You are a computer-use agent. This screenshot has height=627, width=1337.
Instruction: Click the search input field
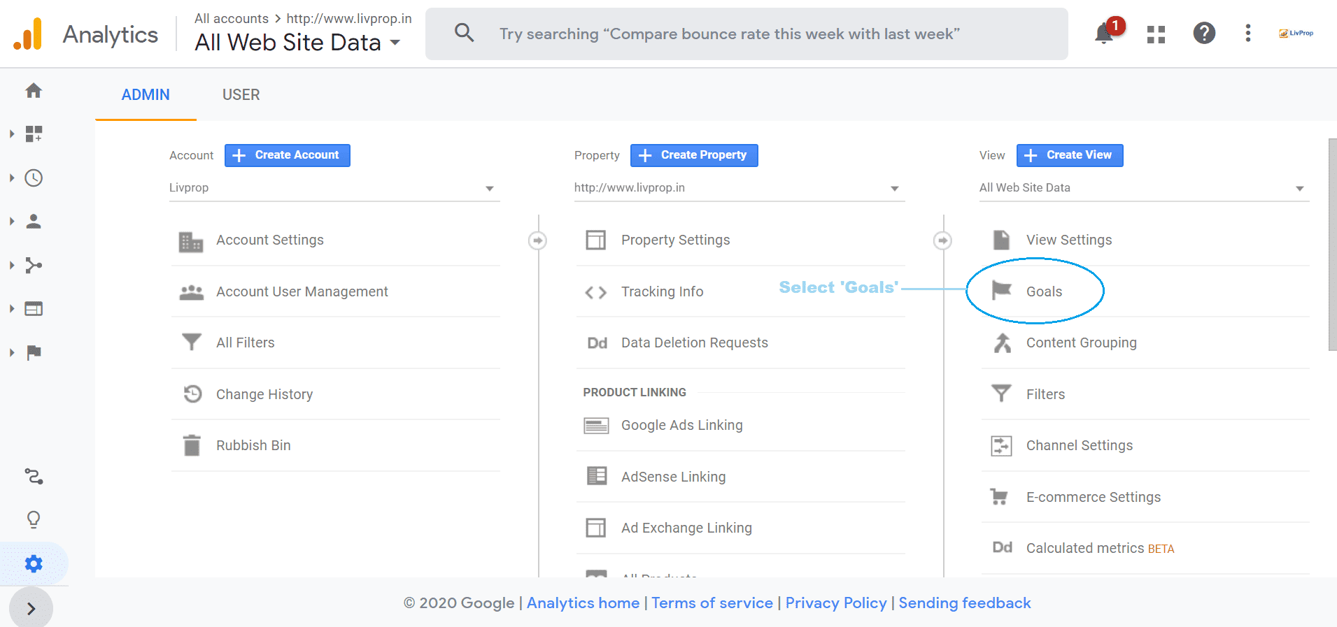pyautogui.click(x=746, y=34)
